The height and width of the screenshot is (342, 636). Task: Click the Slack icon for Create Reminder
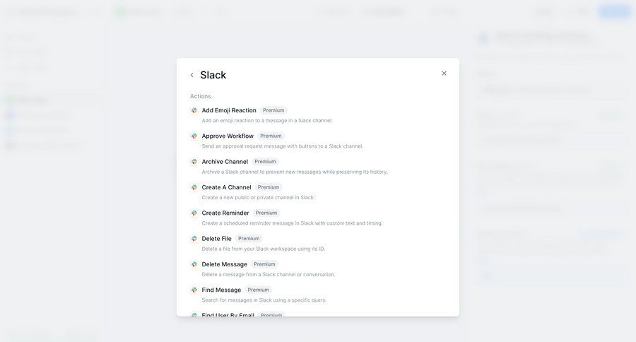[194, 213]
